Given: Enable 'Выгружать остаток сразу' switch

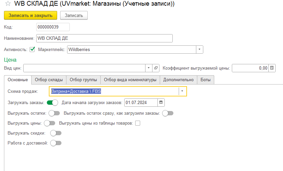Looking at the screenshot, I should [x=168, y=113].
